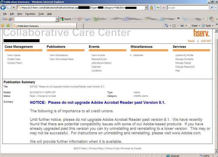Viewport: 218px width, 157px height.
Task: Open the Home icon dropdown arrow
Action: pyautogui.click(x=170, y=26)
